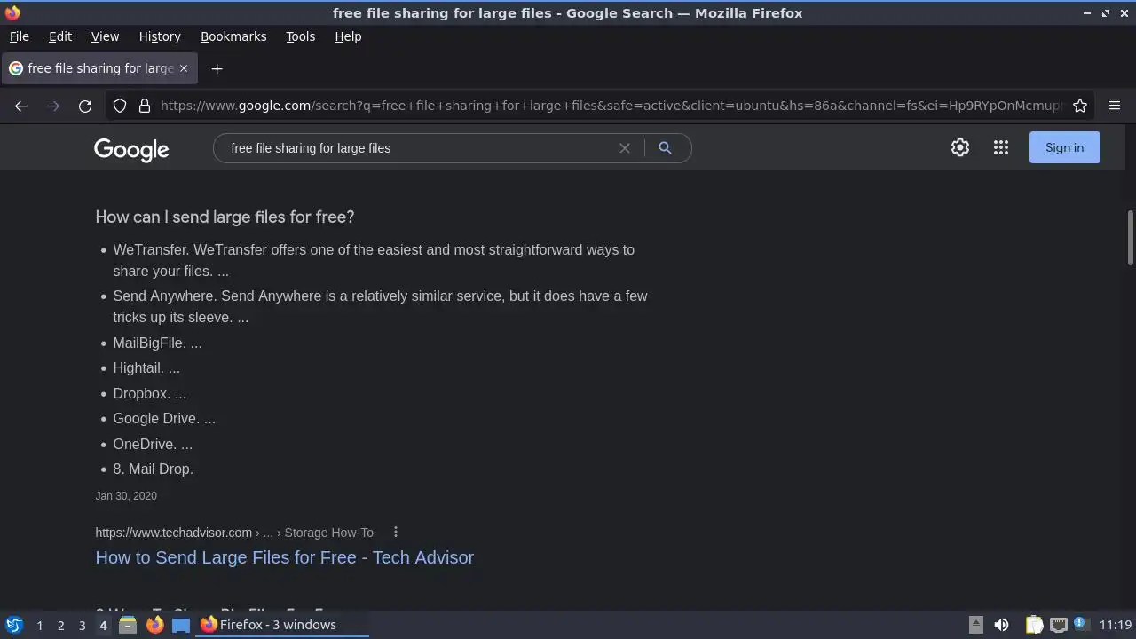
Task: Click the 'Google Drive. ...' list item
Action: pos(164,418)
